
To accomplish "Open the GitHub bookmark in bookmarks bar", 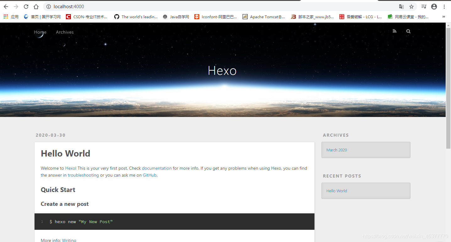I will point(136,17).
